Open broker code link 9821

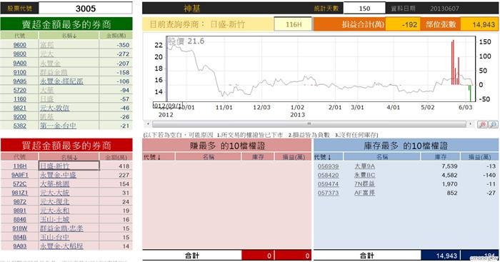click(20, 108)
